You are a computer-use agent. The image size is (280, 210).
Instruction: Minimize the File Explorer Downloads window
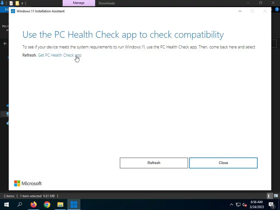(x=248, y=3)
